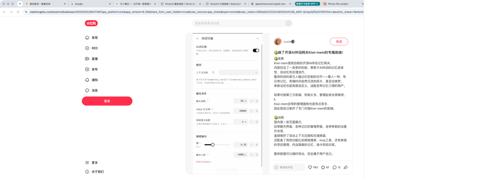Click the browser forward arrow
Image resolution: width=485 pixels, height=180 pixels.
11,12
